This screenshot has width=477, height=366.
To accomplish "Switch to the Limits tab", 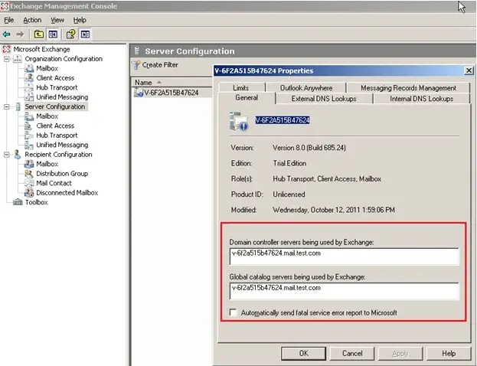I will [x=241, y=88].
